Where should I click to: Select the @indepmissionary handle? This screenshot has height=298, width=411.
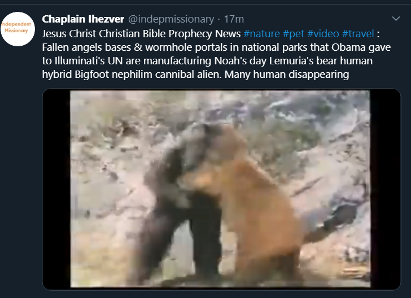pyautogui.click(x=171, y=19)
